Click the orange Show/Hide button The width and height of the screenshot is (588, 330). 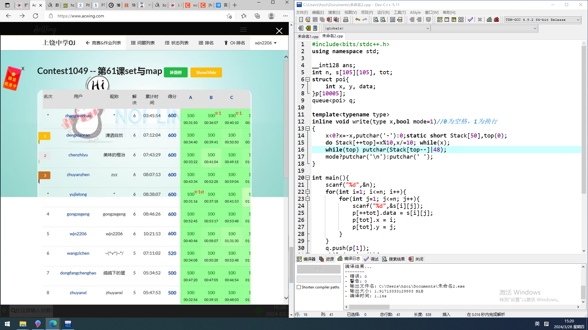pos(206,72)
